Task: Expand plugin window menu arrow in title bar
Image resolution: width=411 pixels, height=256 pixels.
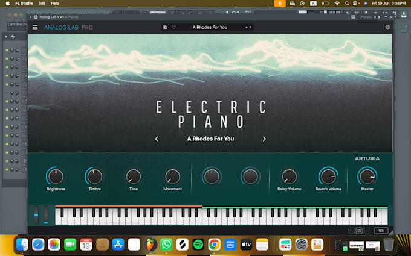Action: pyautogui.click(x=30, y=17)
